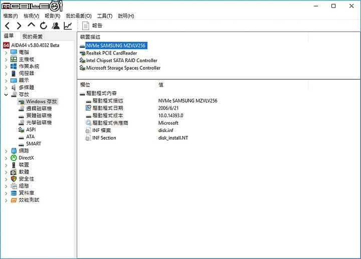
Task: Expand the 主機板 tree node
Action: click(x=6, y=59)
